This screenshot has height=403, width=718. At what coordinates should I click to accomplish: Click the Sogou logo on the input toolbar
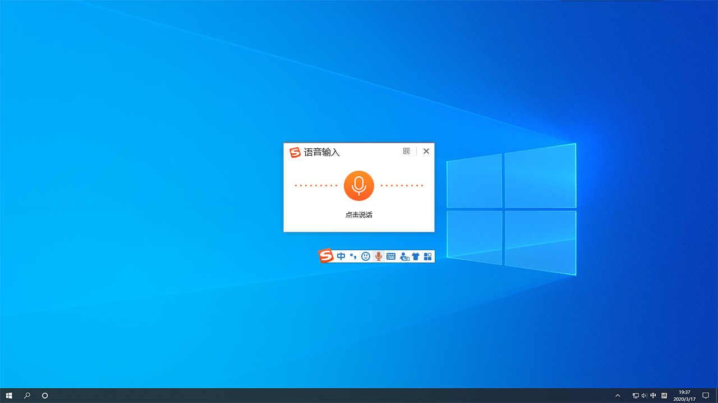[x=326, y=256]
